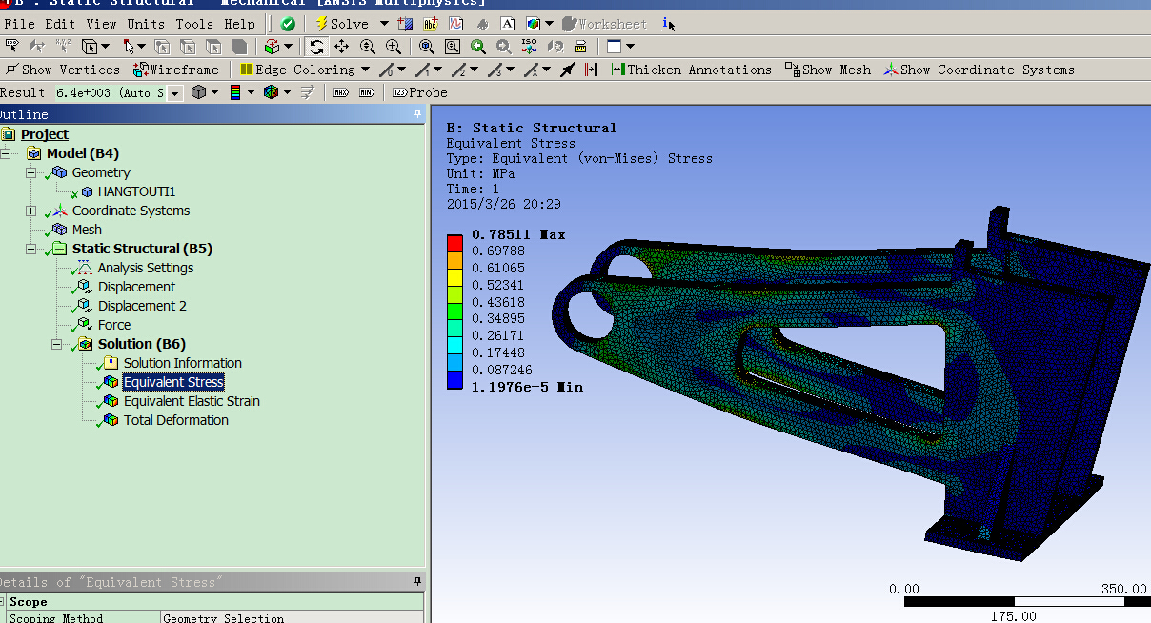Toggle Thicken Annotations
The height and width of the screenshot is (623, 1151).
[692, 70]
